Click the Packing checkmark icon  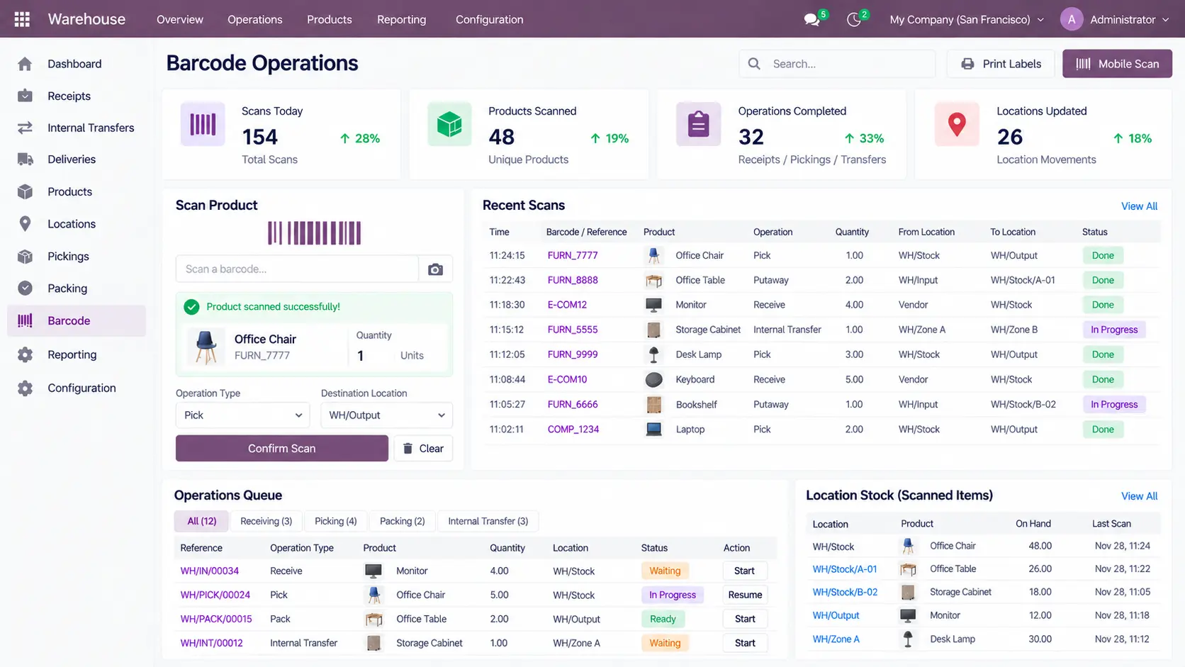[25, 288]
